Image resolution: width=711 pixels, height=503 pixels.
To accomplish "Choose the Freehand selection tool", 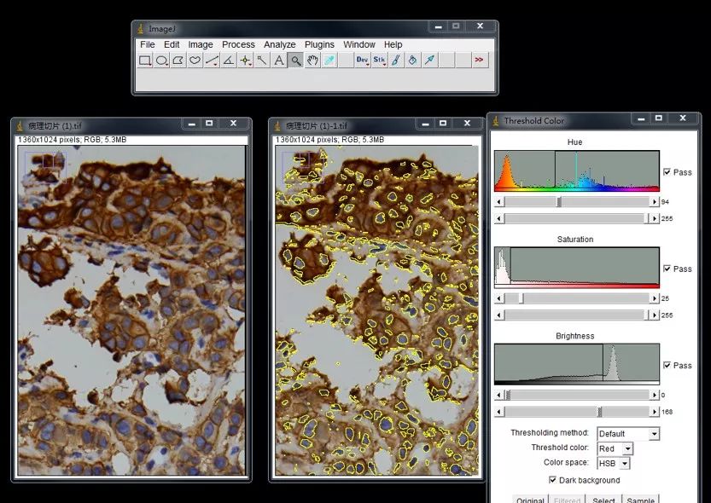I will coord(195,61).
